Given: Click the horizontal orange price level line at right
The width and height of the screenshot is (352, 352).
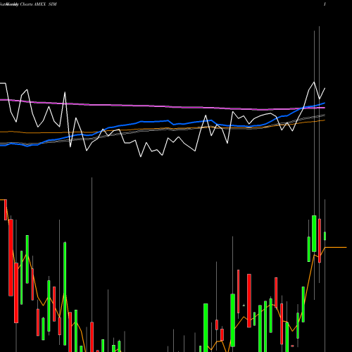Looking at the screenshot, I should click(x=336, y=247).
